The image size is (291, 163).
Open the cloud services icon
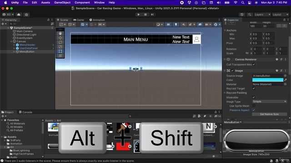click(x=19, y=14)
